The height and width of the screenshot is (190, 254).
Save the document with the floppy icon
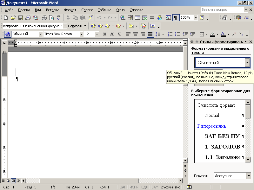[x=21, y=18]
